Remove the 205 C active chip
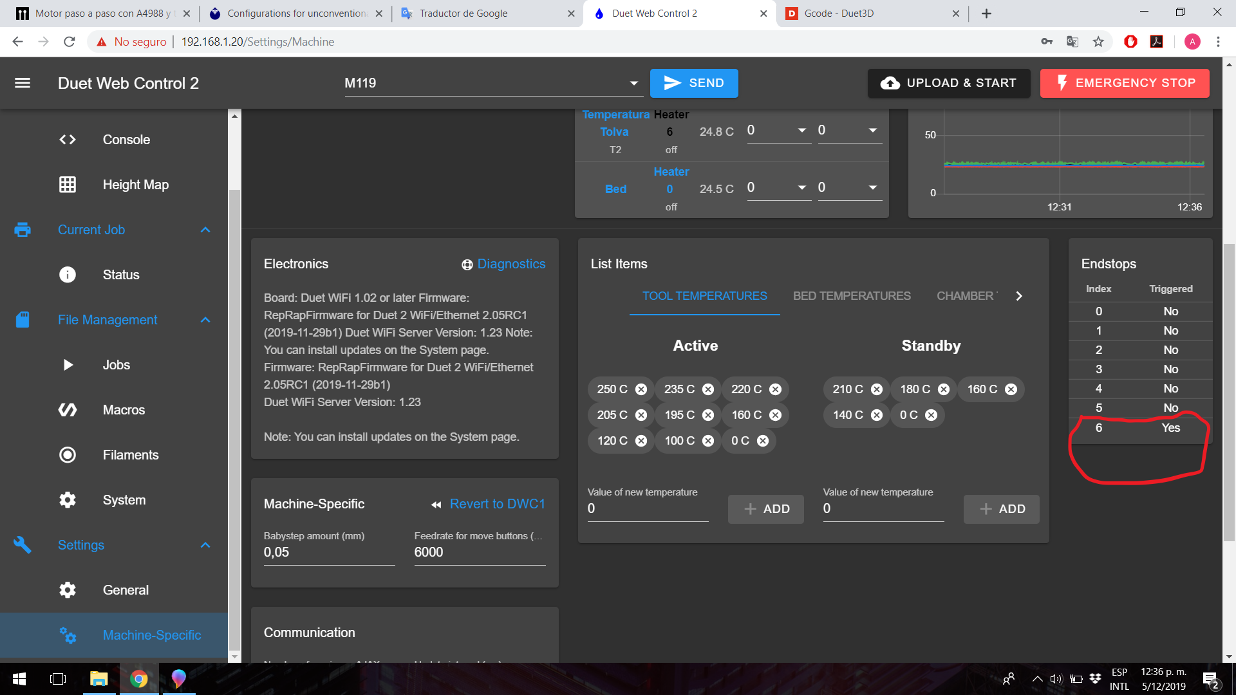This screenshot has height=695, width=1236. (641, 415)
